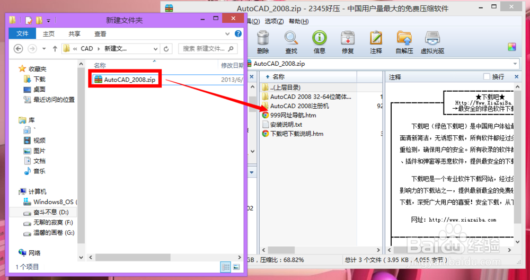
Task: Click the up-one-level arrow in Explorer
Action: click(55, 49)
